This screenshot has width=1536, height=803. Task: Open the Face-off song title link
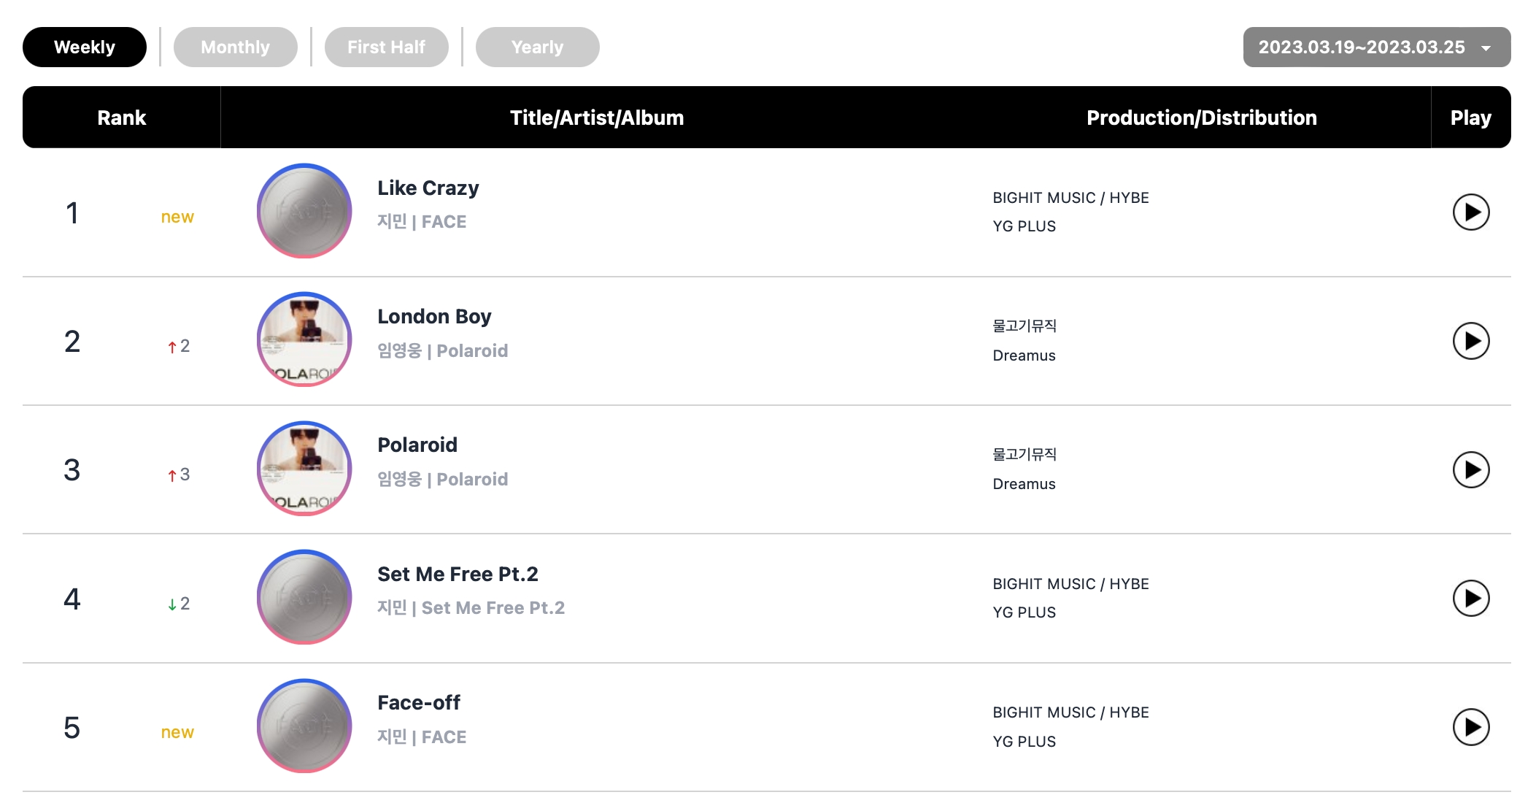tap(419, 703)
